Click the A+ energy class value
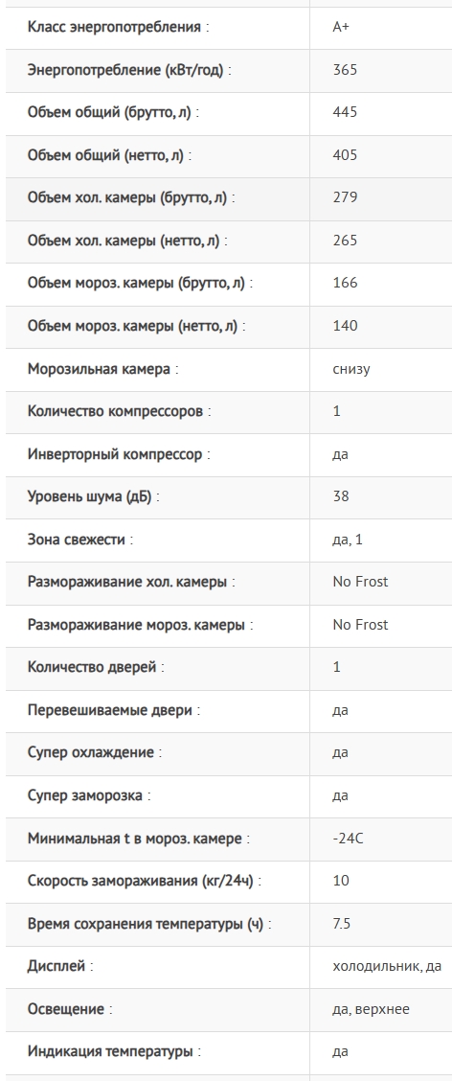Image resolution: width=452 pixels, height=1081 pixels. click(x=341, y=28)
